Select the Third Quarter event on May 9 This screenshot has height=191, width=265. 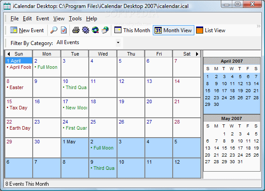(x=103, y=168)
